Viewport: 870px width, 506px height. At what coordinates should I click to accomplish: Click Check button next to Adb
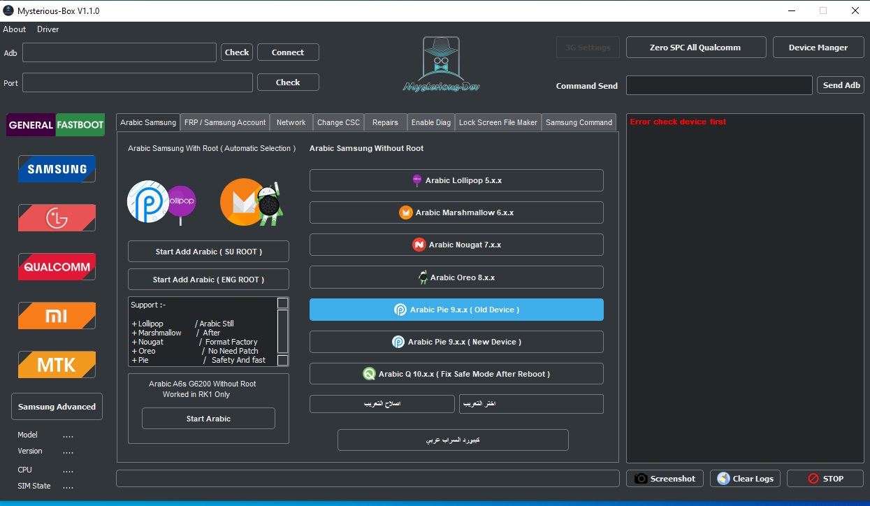pos(237,52)
